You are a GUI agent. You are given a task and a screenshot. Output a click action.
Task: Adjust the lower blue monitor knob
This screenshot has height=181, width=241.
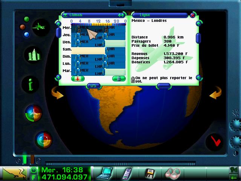coord(235,142)
